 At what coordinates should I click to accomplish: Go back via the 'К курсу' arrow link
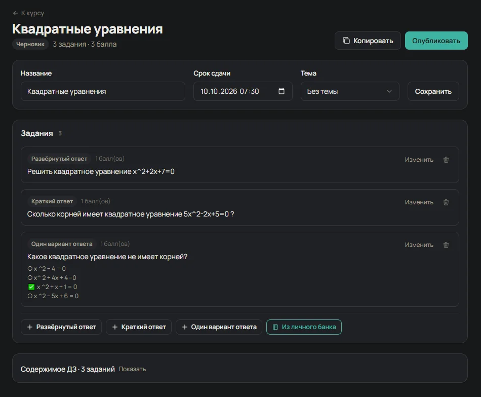pos(28,13)
